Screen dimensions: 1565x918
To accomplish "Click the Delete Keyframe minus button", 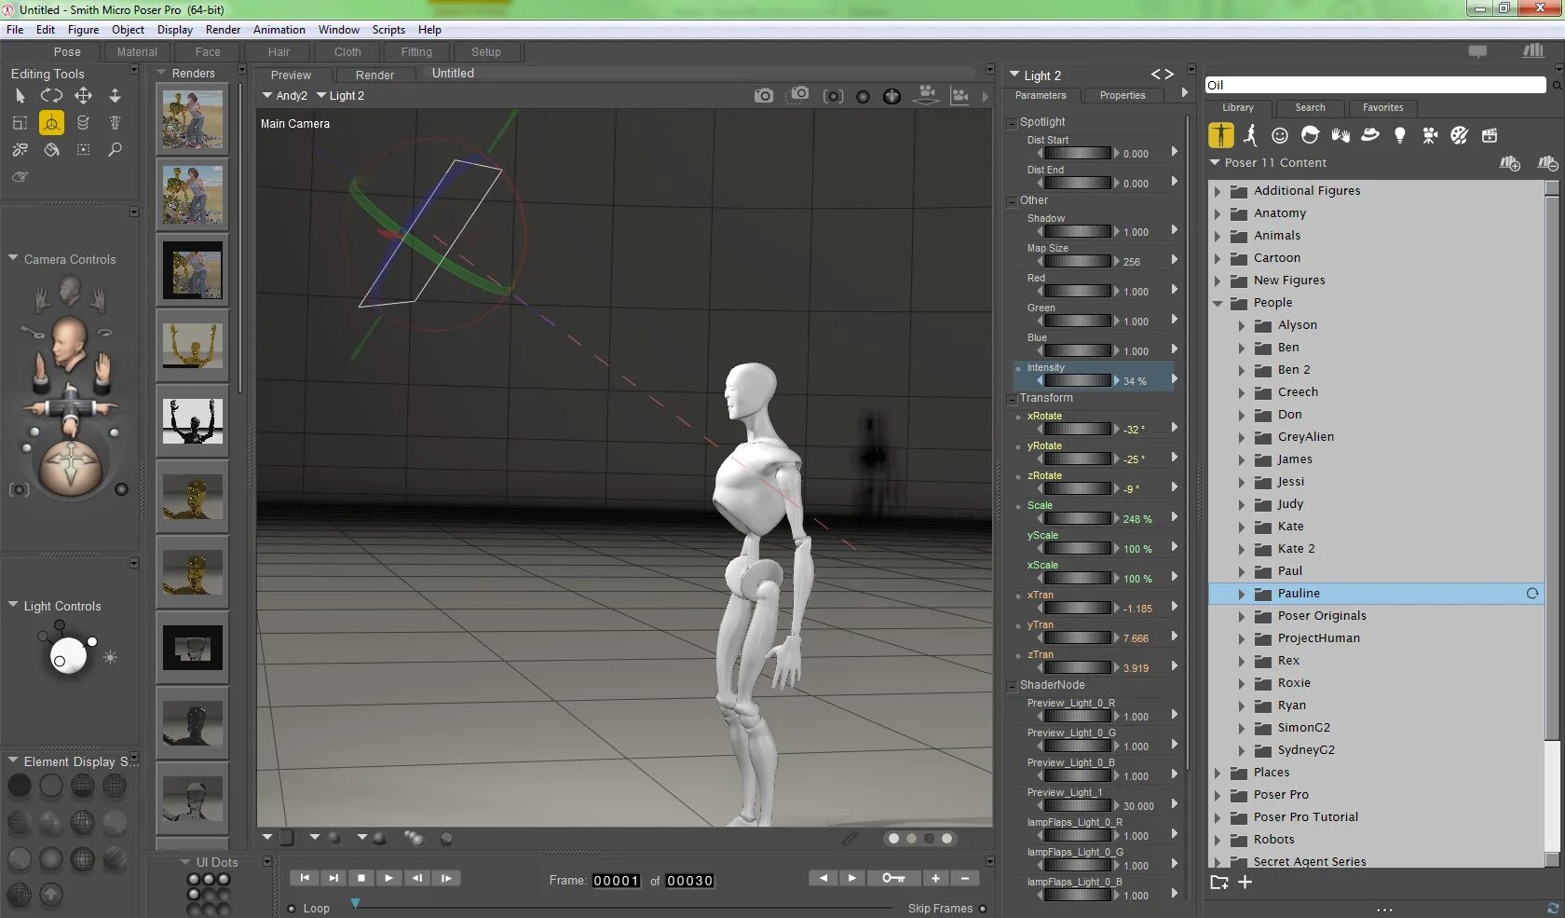I will 965,878.
